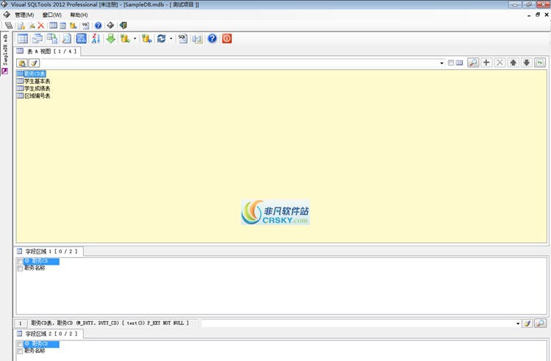Expand the table filter combo box dropdown
This screenshot has height=361, width=551.
tap(442, 63)
